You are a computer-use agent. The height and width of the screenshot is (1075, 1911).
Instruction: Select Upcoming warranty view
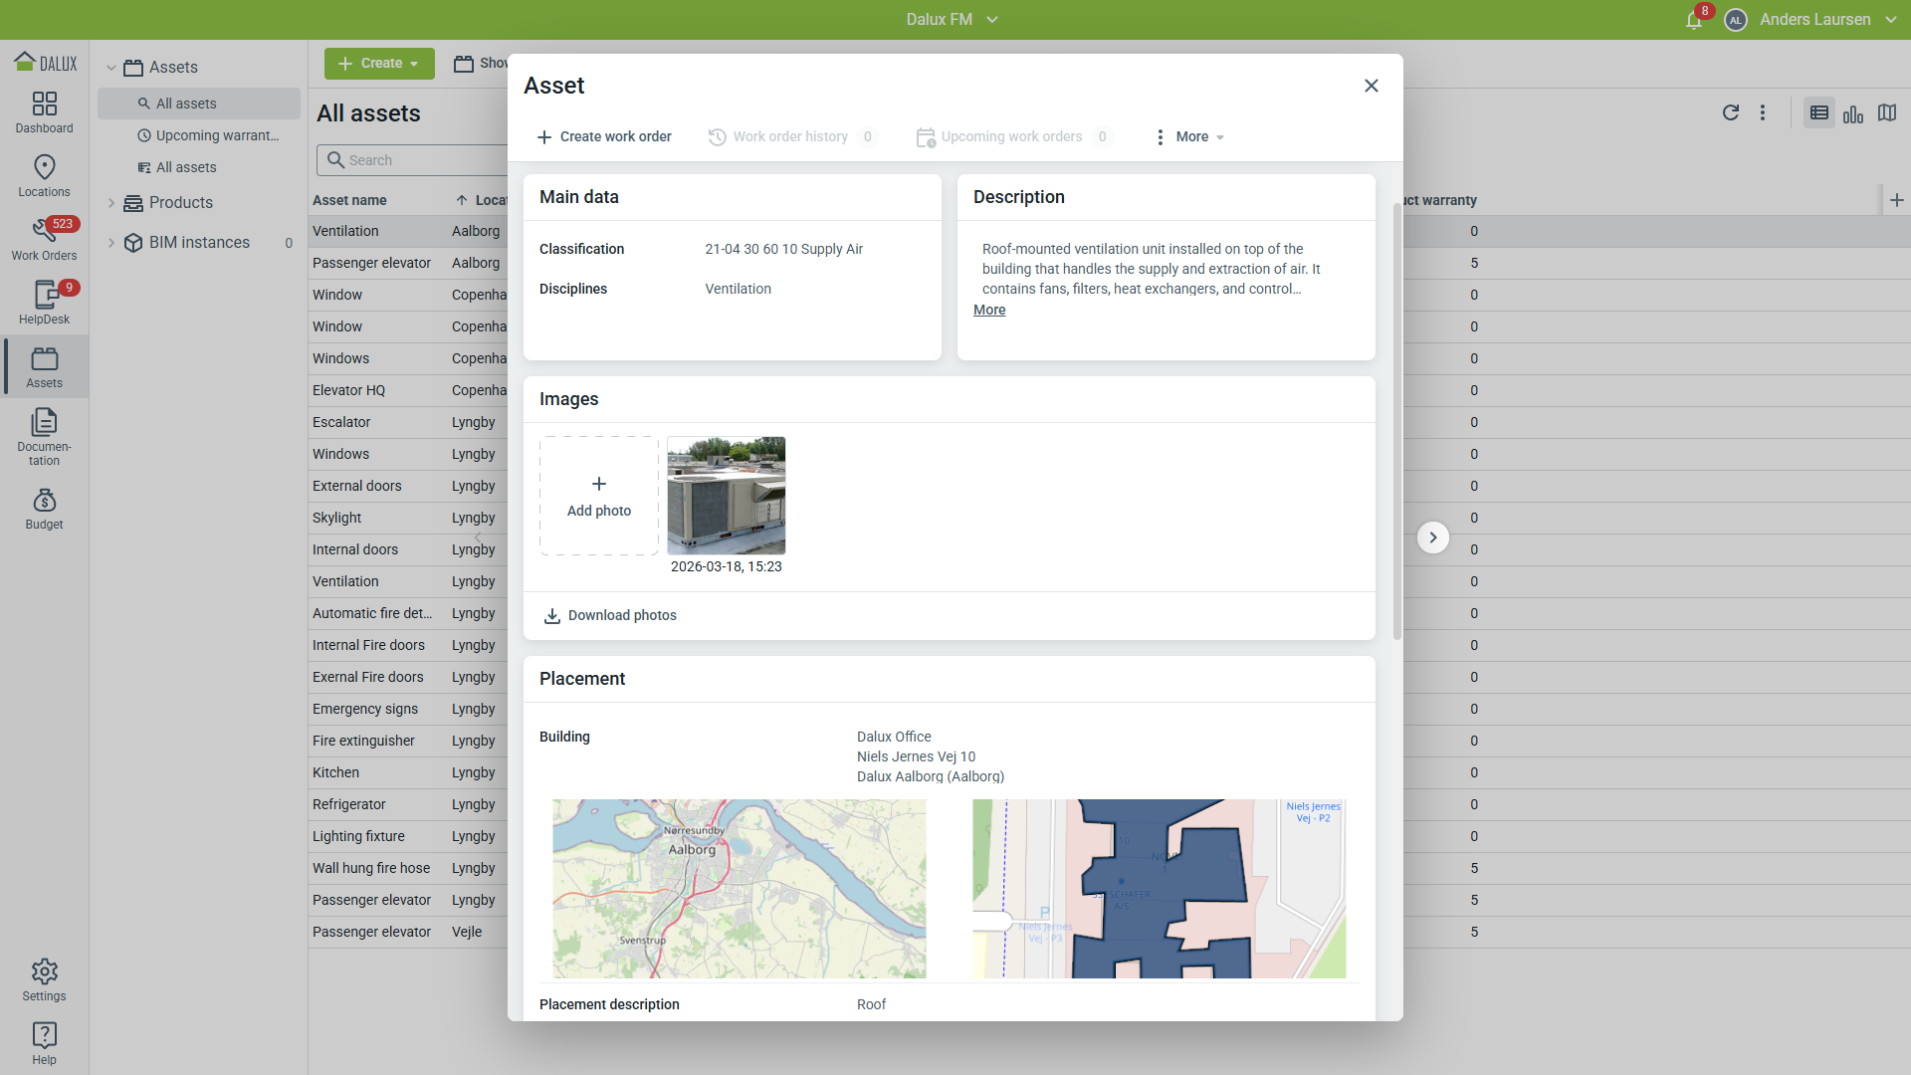tap(199, 135)
